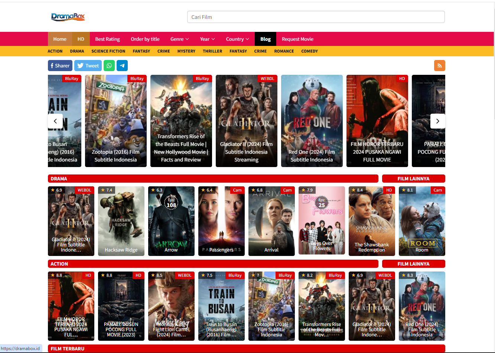The height and width of the screenshot is (353, 495).
Task: Share via WhatsApp icon
Action: click(109, 66)
